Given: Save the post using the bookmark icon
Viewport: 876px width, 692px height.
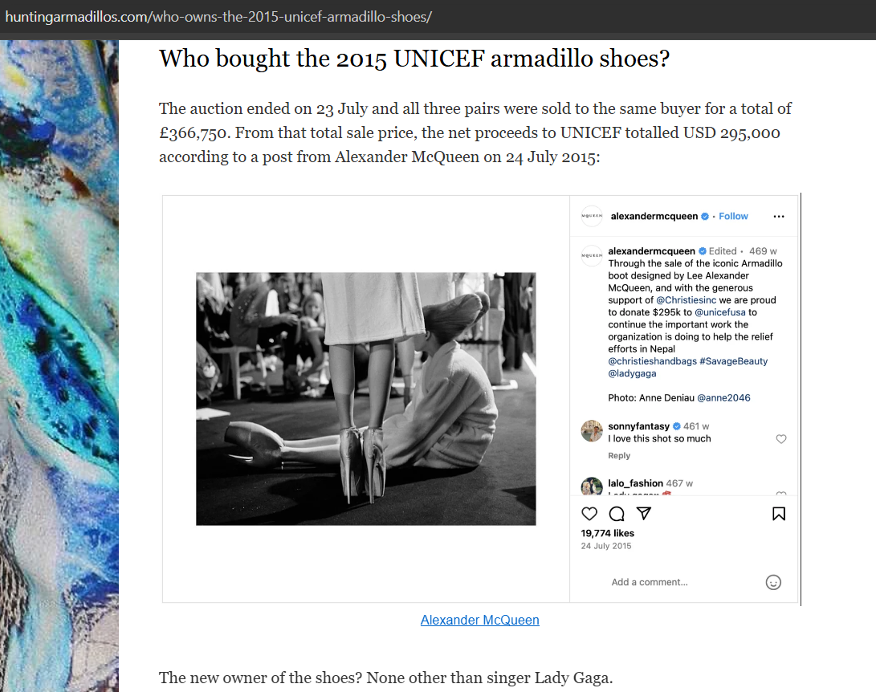Looking at the screenshot, I should (x=778, y=513).
